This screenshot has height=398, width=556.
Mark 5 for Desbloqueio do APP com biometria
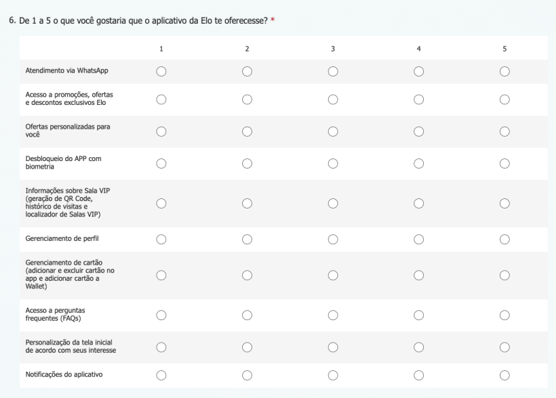pos(504,163)
